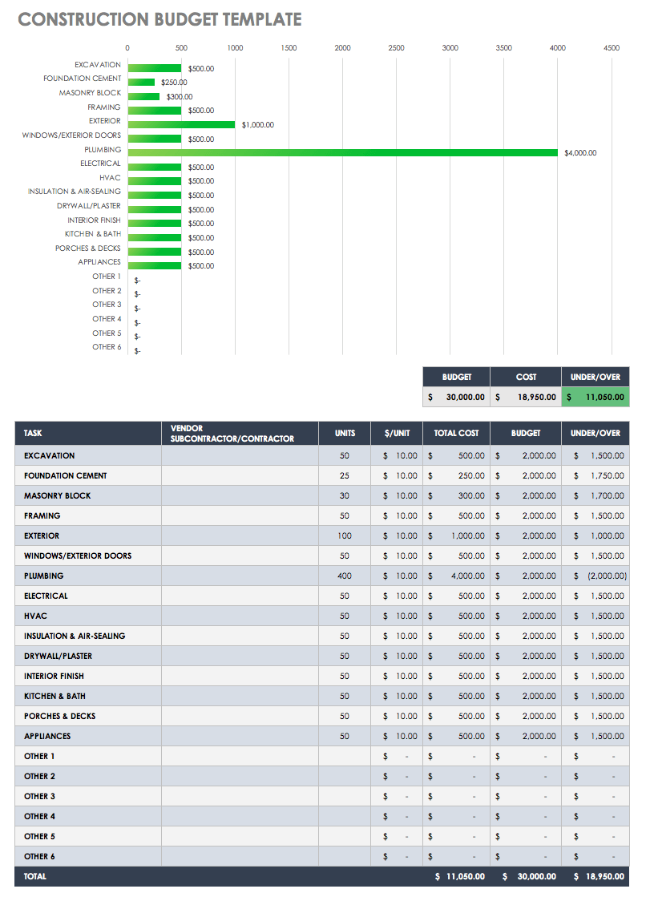Select the TOTAL row at the bottom
This screenshot has width=646, height=901.
tap(34, 876)
